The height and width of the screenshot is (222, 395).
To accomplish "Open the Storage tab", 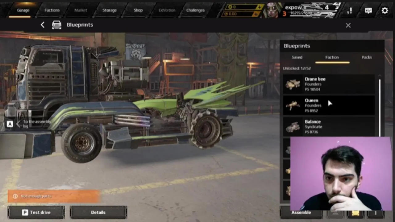I will (x=110, y=10).
